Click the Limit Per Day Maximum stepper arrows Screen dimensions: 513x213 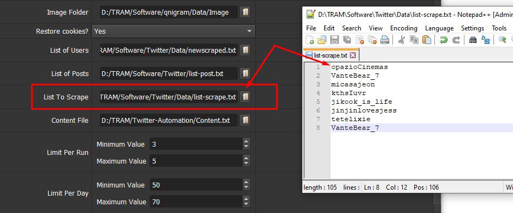[x=246, y=202]
